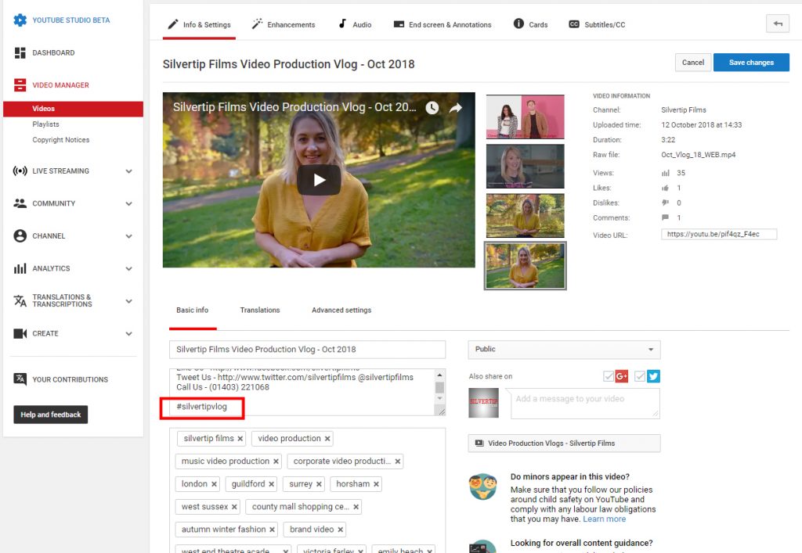Open the Analytics bar chart icon
This screenshot has height=553, width=802.
pyautogui.click(x=20, y=268)
